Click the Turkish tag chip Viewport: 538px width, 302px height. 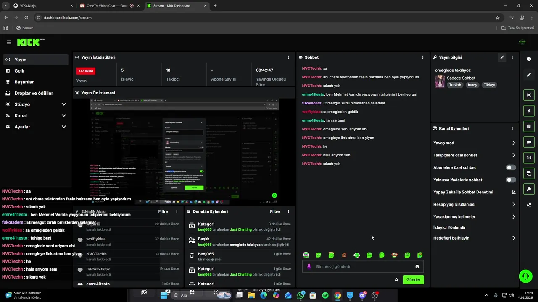(455, 85)
